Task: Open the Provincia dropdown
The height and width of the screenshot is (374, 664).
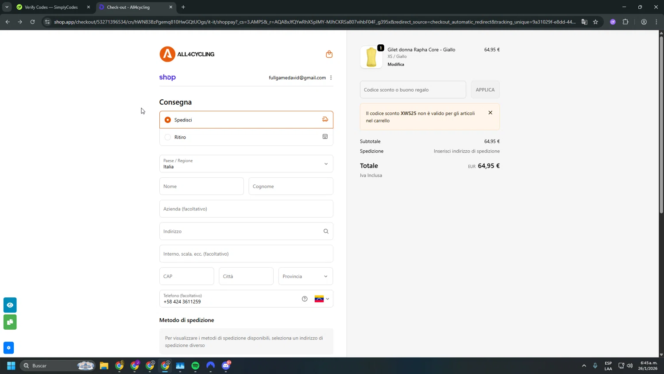Action: (305, 277)
